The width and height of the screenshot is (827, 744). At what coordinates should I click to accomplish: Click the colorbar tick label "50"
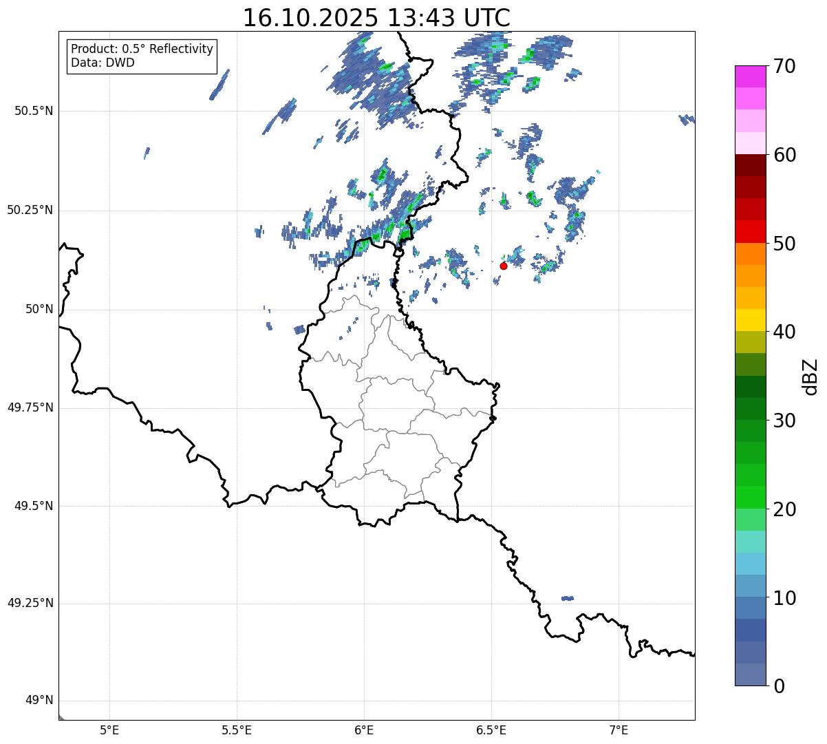(784, 244)
